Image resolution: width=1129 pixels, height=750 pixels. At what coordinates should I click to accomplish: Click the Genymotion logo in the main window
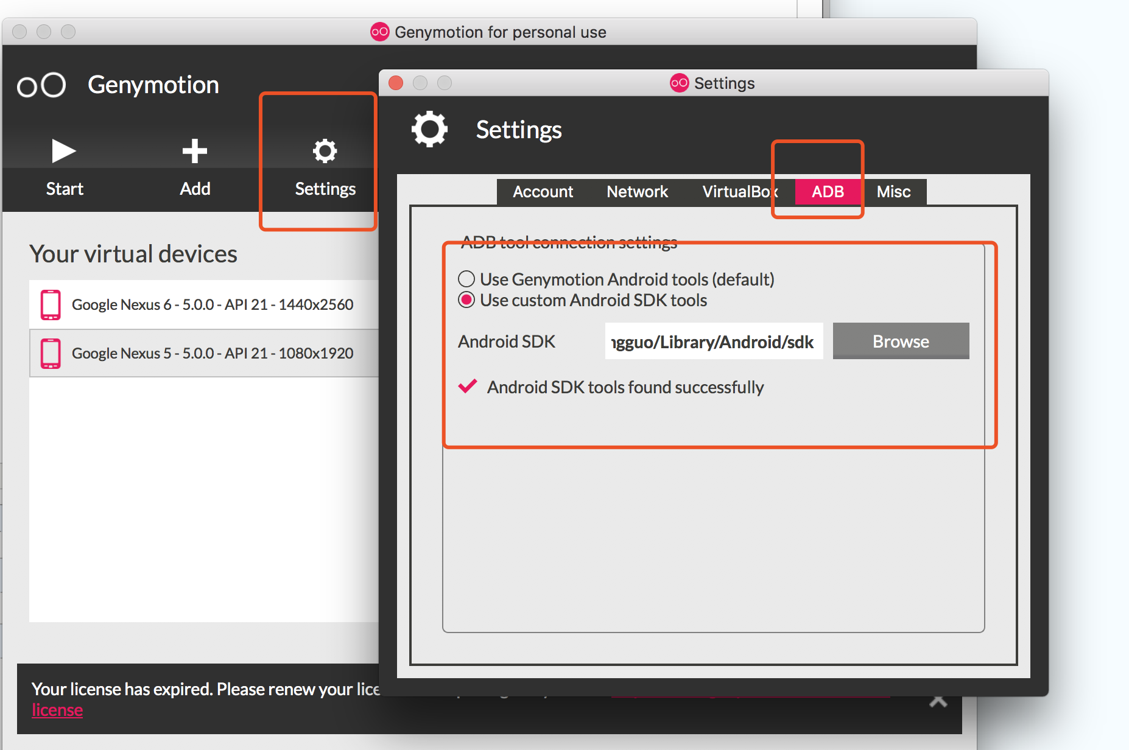click(41, 85)
